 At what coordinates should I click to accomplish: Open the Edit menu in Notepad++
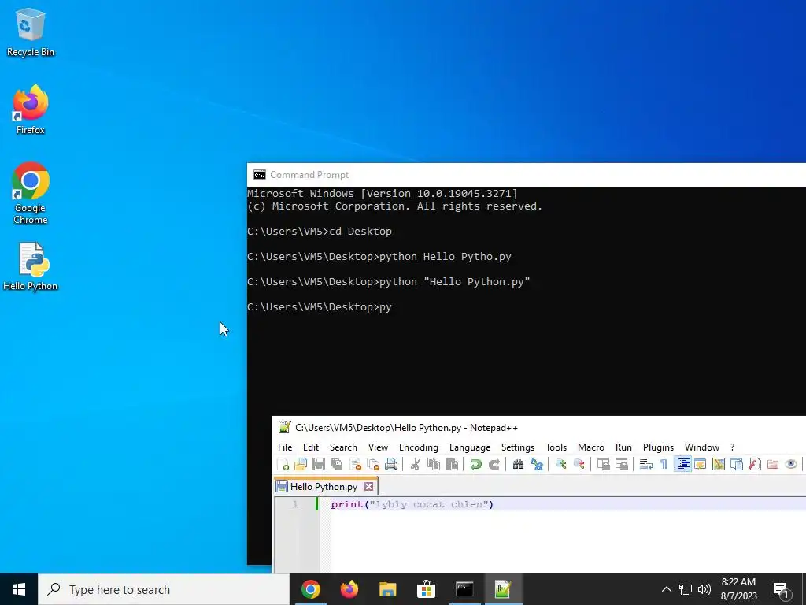click(x=310, y=447)
